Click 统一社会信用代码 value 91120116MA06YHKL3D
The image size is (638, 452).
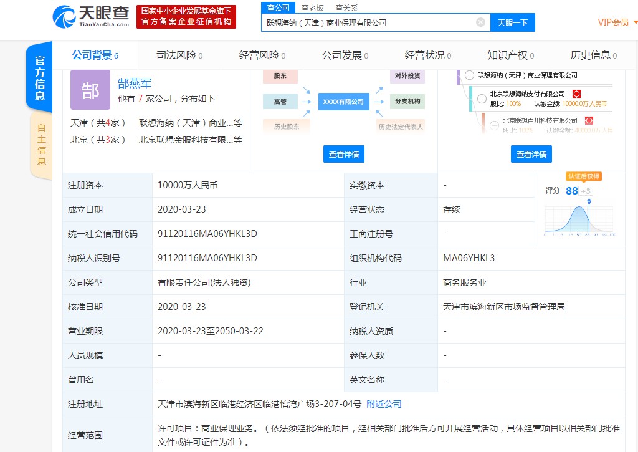pyautogui.click(x=207, y=234)
